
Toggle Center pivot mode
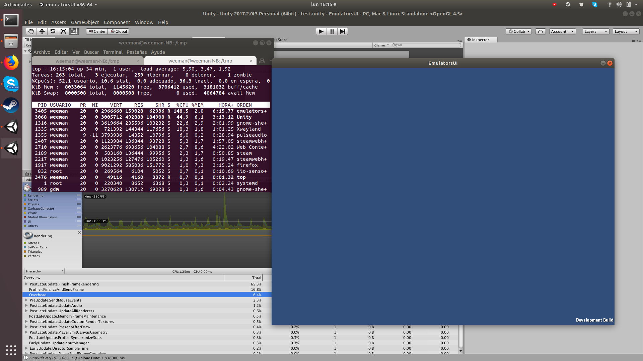pos(97,31)
